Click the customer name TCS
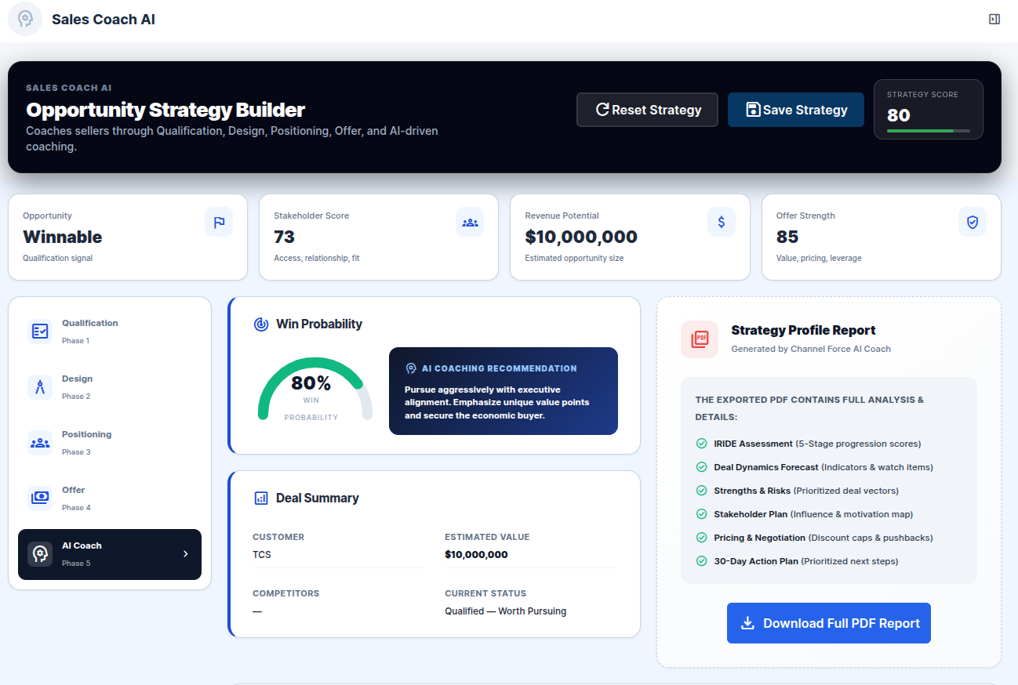The image size is (1018, 685). coord(262,554)
